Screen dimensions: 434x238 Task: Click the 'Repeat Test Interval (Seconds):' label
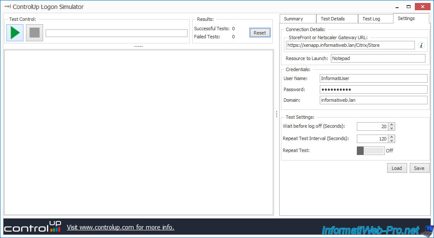pyautogui.click(x=316, y=138)
